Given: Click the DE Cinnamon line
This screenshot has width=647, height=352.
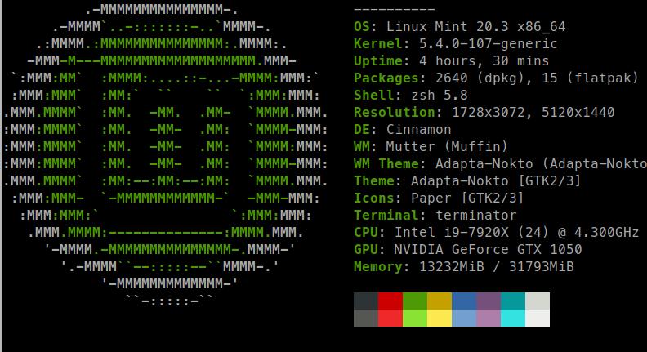Looking at the screenshot, I should tap(402, 130).
